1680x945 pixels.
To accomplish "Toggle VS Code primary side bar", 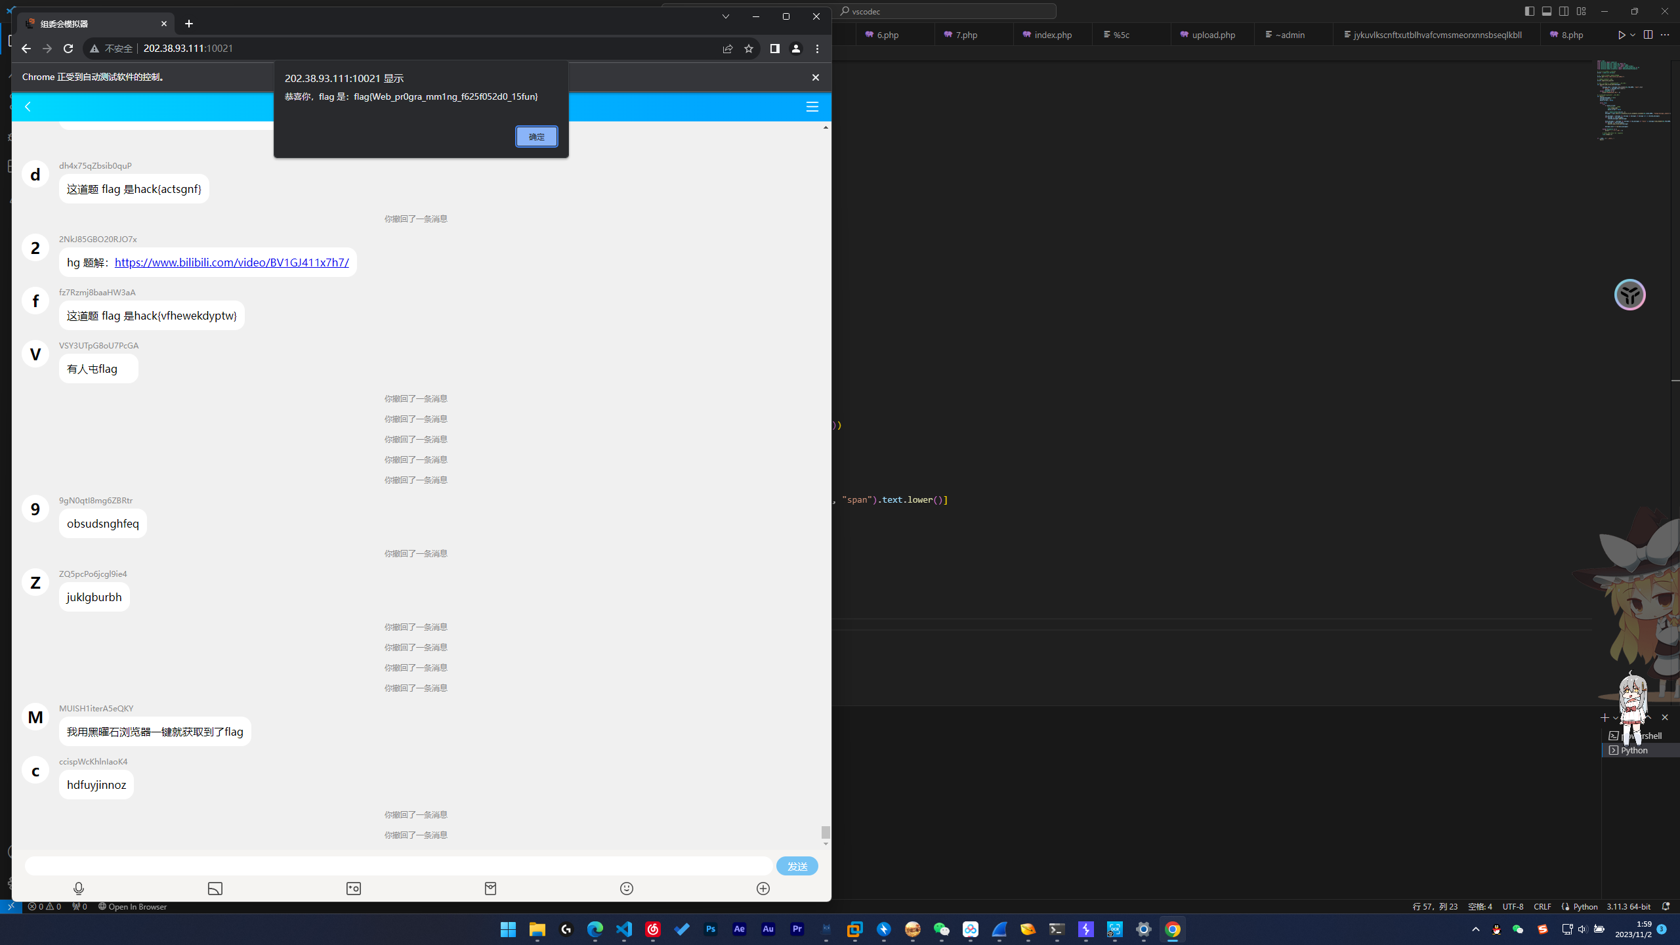I will (x=1530, y=11).
